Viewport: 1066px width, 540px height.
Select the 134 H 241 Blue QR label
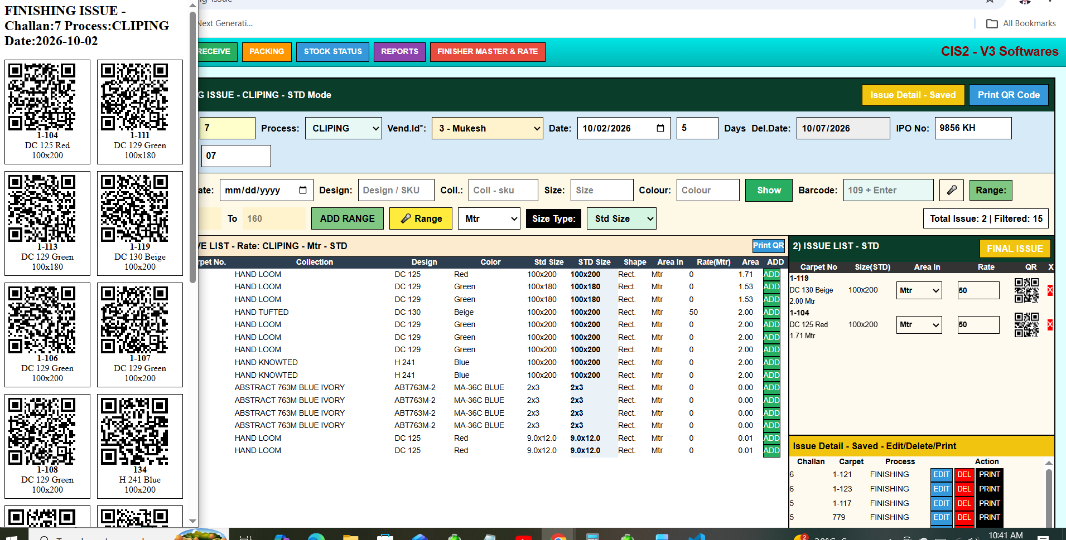[x=140, y=446]
